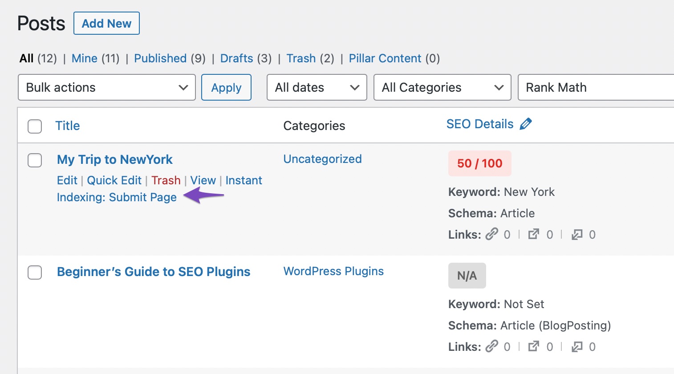View the Drafts posts list

[x=236, y=58]
